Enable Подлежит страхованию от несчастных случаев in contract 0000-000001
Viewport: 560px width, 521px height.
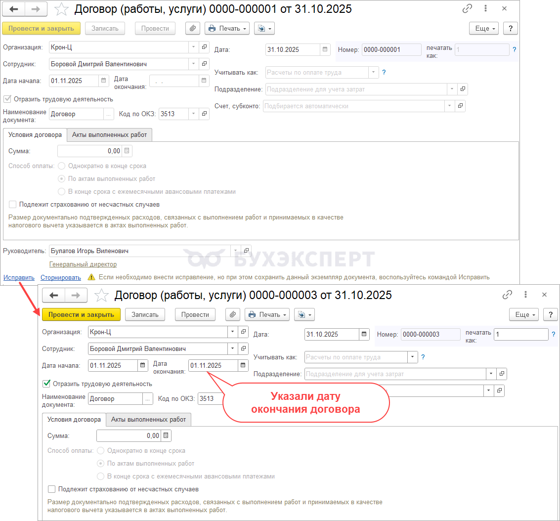click(x=12, y=204)
